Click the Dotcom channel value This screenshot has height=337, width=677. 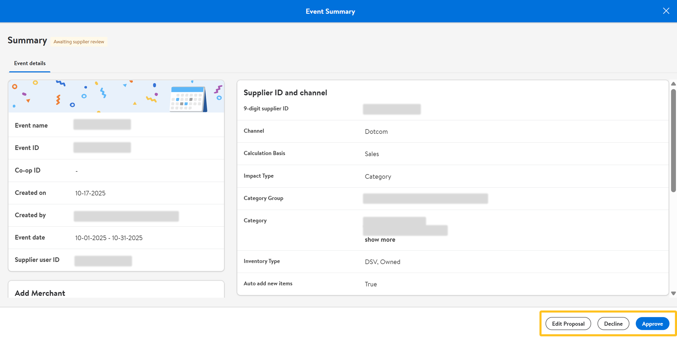point(376,131)
